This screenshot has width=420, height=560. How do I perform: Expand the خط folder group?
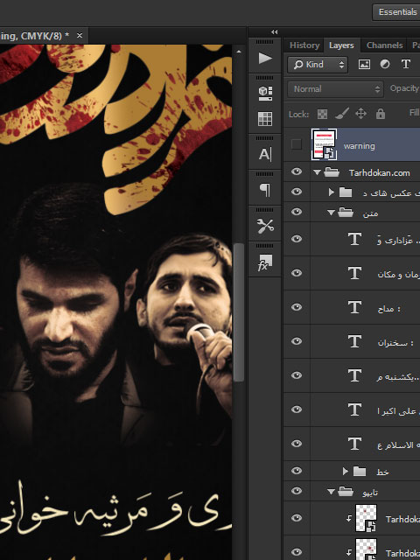(x=345, y=471)
